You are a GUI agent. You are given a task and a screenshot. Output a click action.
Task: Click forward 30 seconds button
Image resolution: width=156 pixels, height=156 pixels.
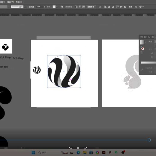tap(85, 148)
